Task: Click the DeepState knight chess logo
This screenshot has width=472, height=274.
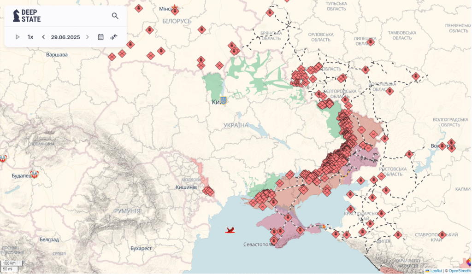Action: click(17, 15)
